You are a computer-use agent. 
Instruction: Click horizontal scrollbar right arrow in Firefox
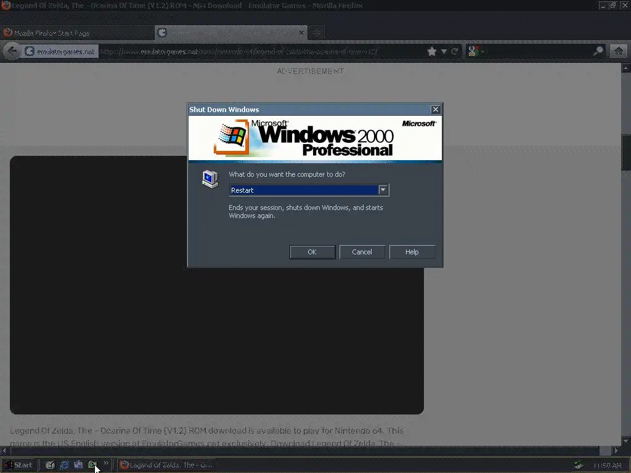point(616,450)
